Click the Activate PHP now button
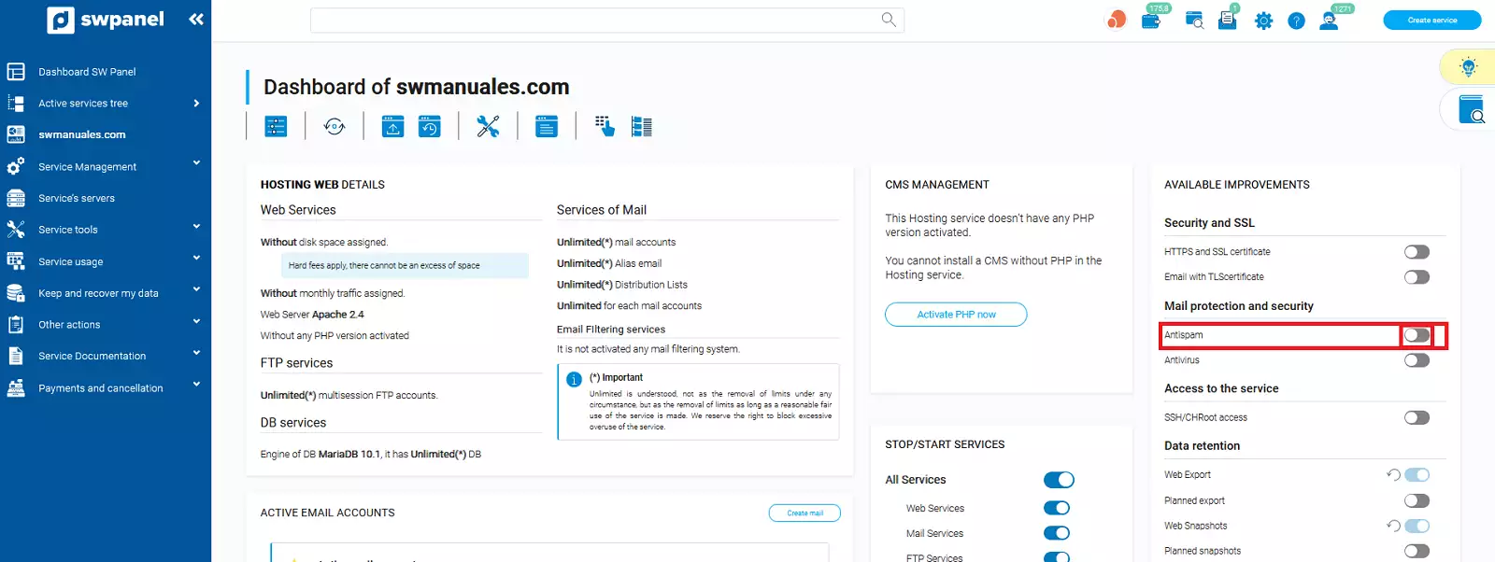This screenshot has width=1495, height=562. [x=956, y=315]
